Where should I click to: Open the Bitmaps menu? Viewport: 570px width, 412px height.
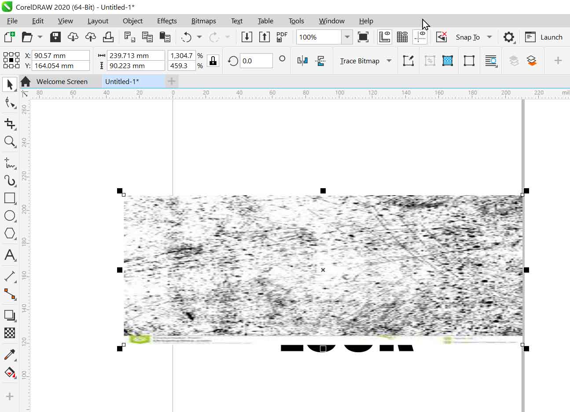click(203, 21)
